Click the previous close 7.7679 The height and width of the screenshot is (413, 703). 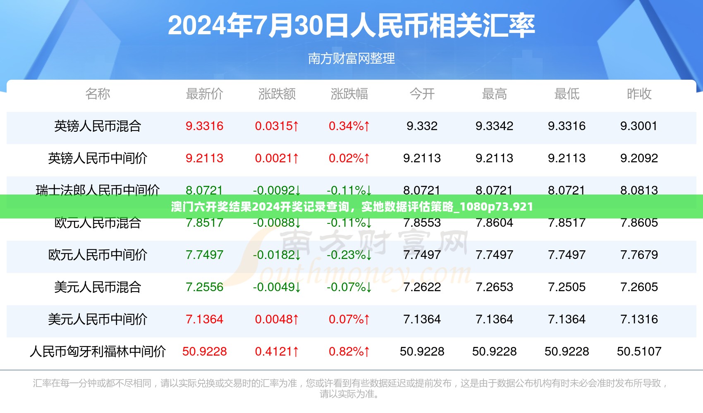coord(639,255)
